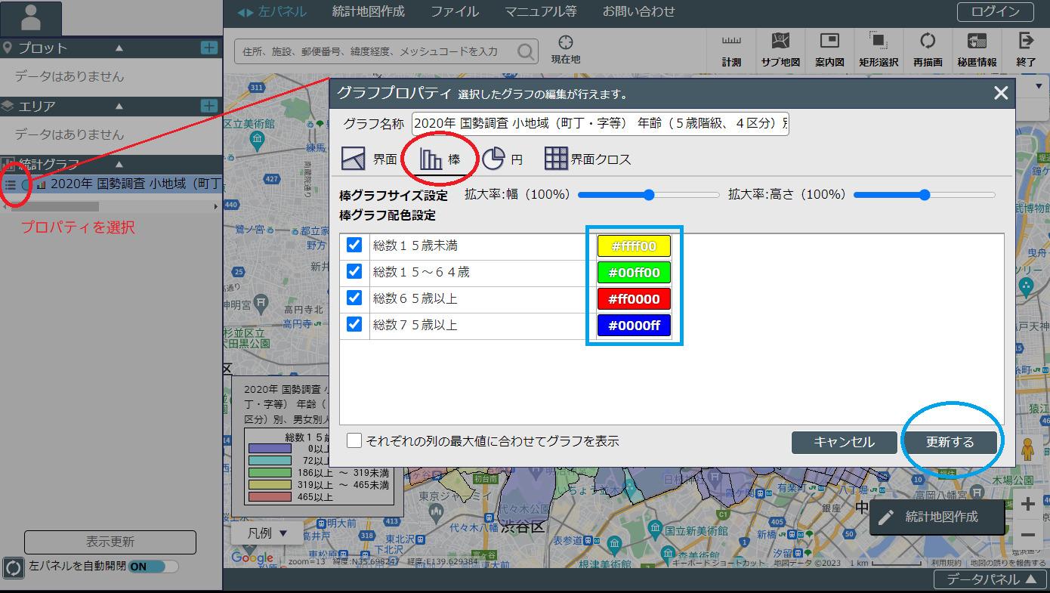This screenshot has width=1050, height=593.
Task: Enable それぞれの列の最大値に合わせてグラフを表示 checkbox
Action: (354, 440)
